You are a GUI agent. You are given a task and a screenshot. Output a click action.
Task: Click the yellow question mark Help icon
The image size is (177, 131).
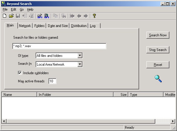[x=94, y=16]
